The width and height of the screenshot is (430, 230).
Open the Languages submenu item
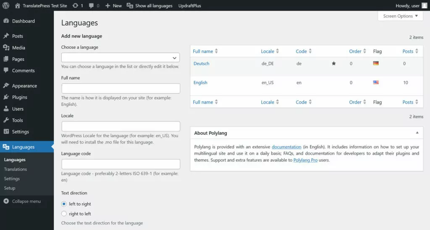[x=15, y=159]
